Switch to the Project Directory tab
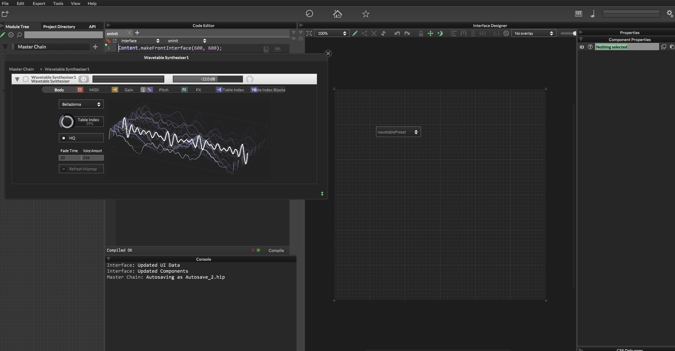Screen dimensions: 675x351 [x=59, y=27]
